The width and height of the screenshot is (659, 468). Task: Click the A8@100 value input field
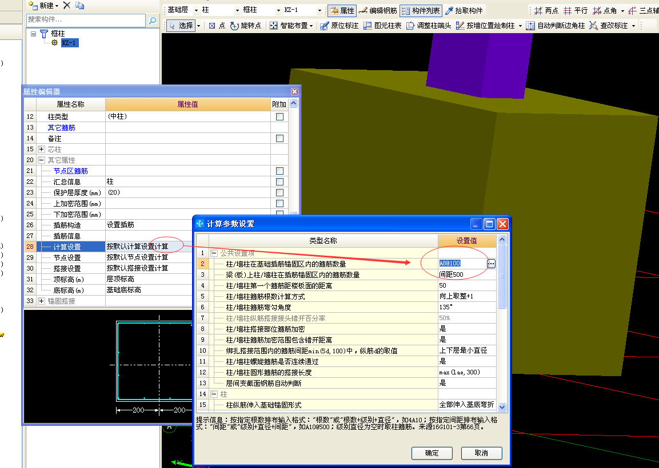point(462,263)
